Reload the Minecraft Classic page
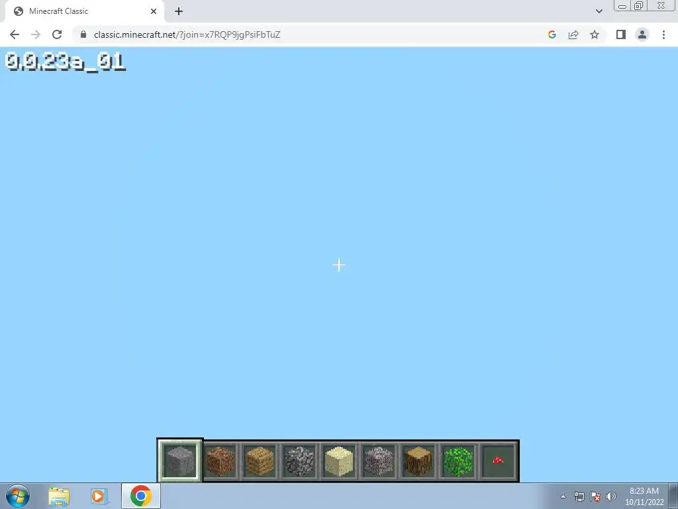Screen dimensions: 678x509 57,34
